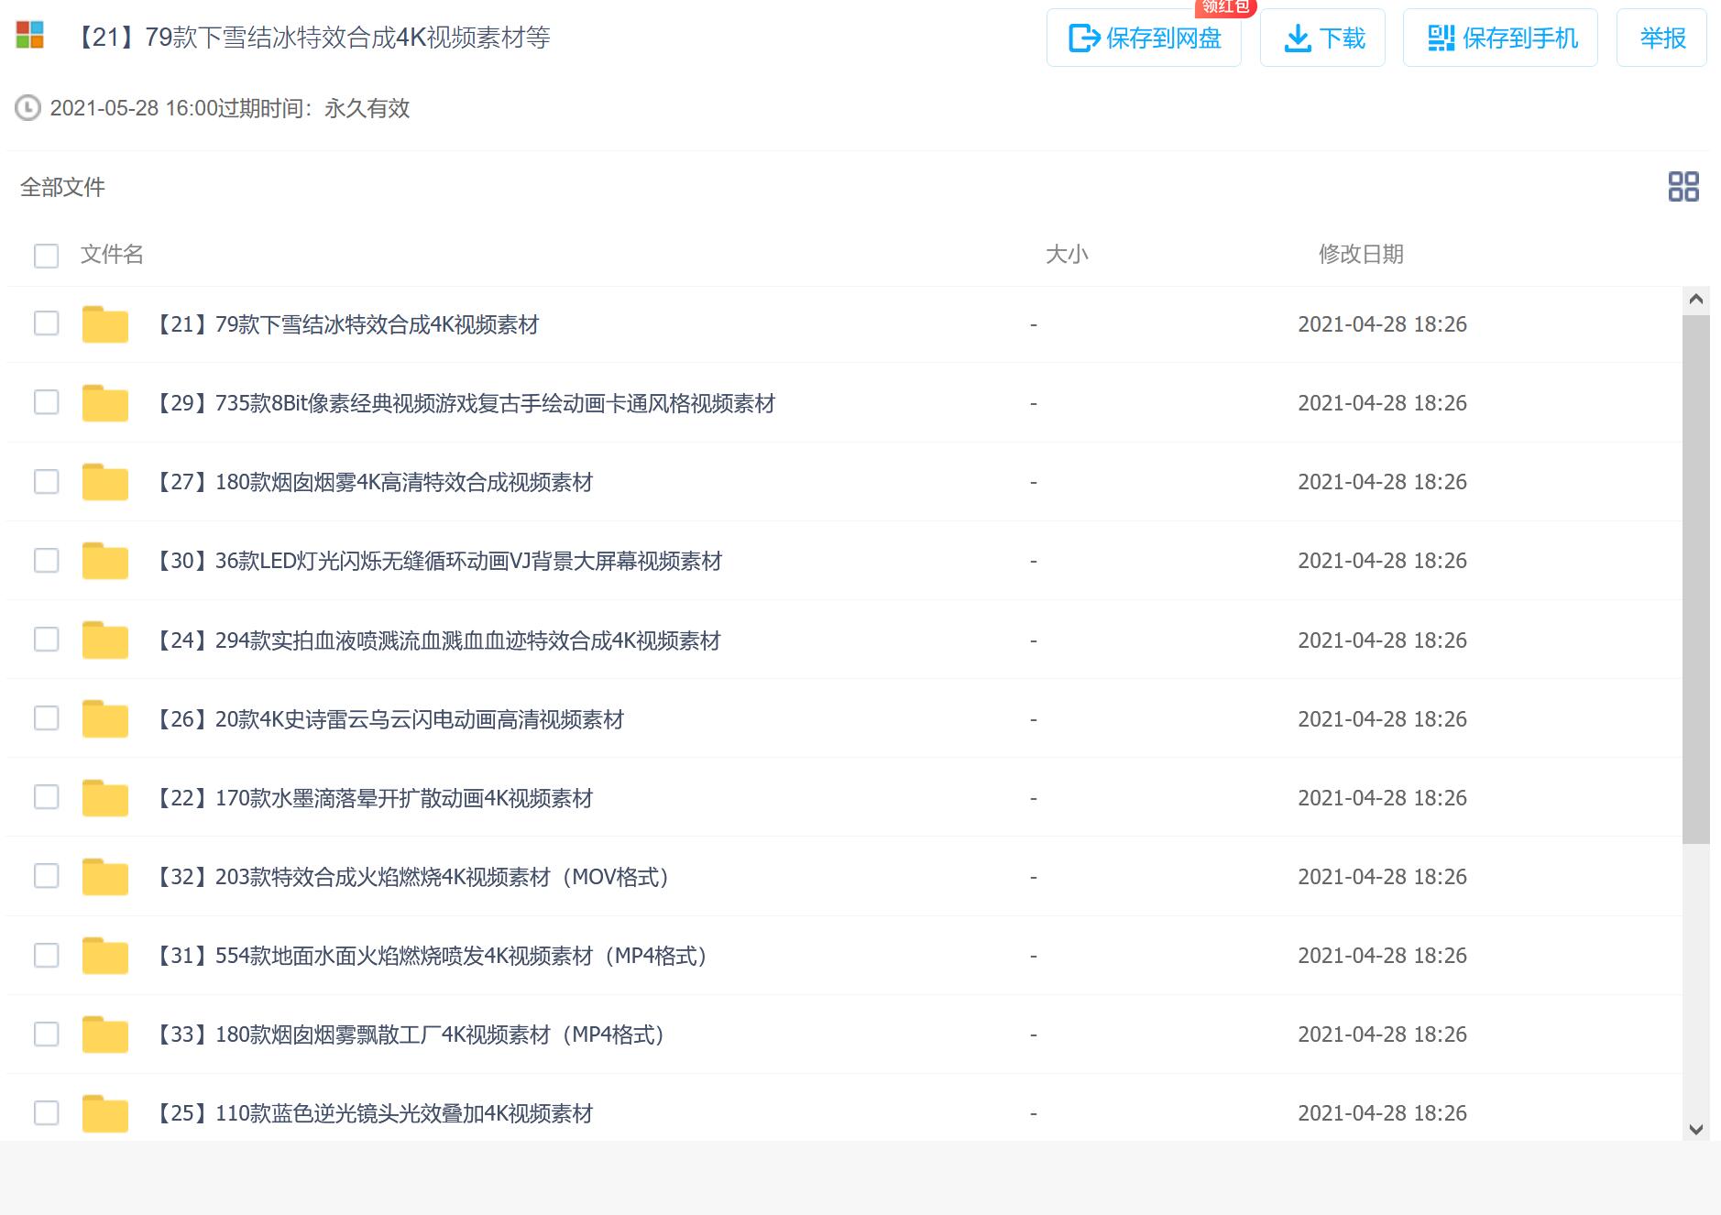This screenshot has width=1721, height=1215.
Task: Check the box for 【31】554款地面水面火焰 folder
Action: [x=46, y=955]
